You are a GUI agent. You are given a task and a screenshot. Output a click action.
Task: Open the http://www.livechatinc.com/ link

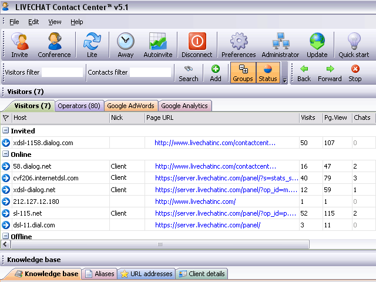click(196, 202)
